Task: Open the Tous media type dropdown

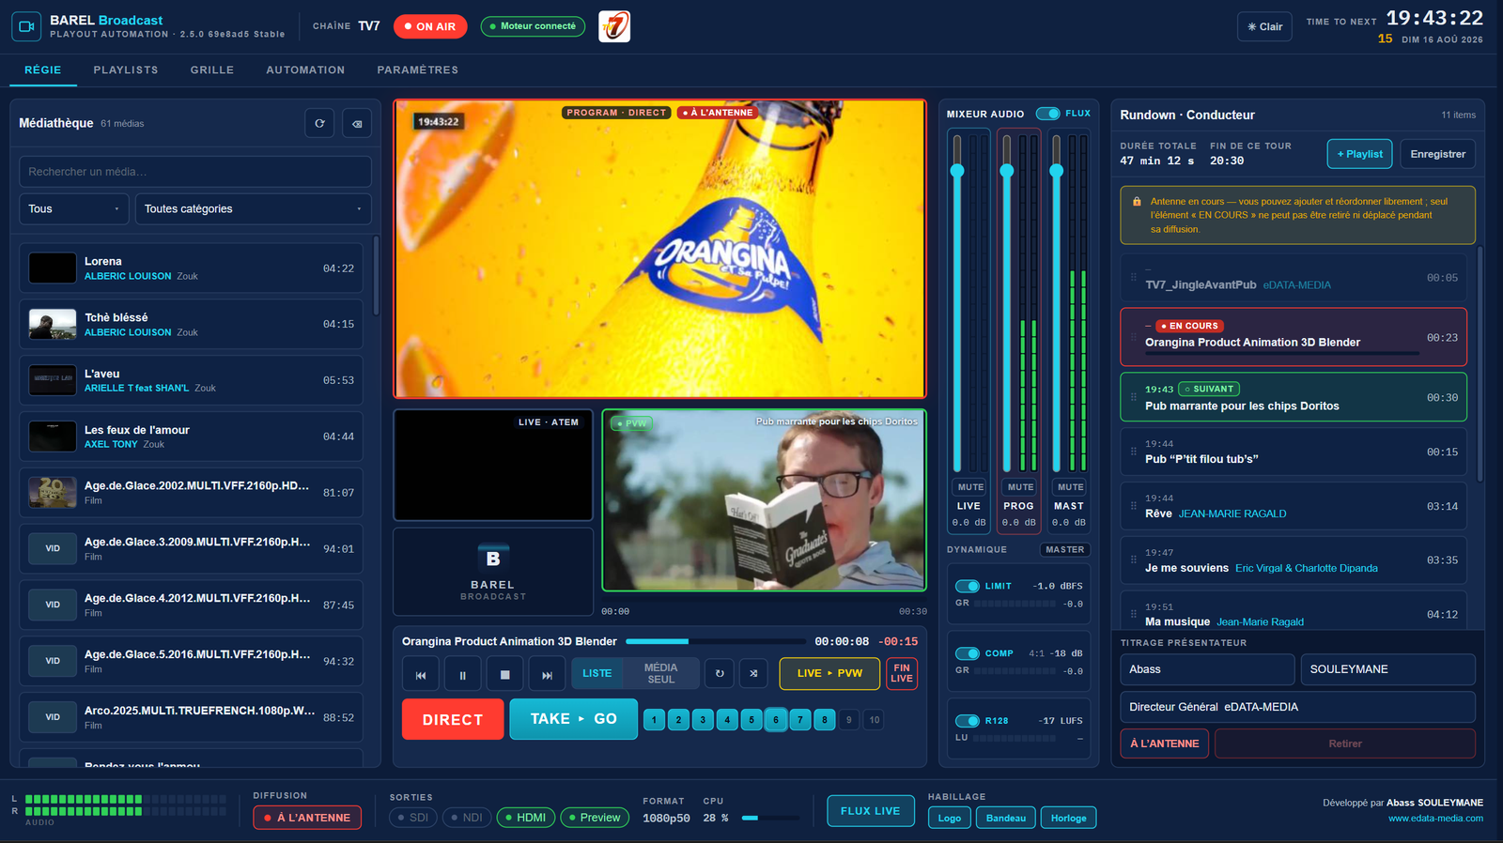Action: pos(74,208)
